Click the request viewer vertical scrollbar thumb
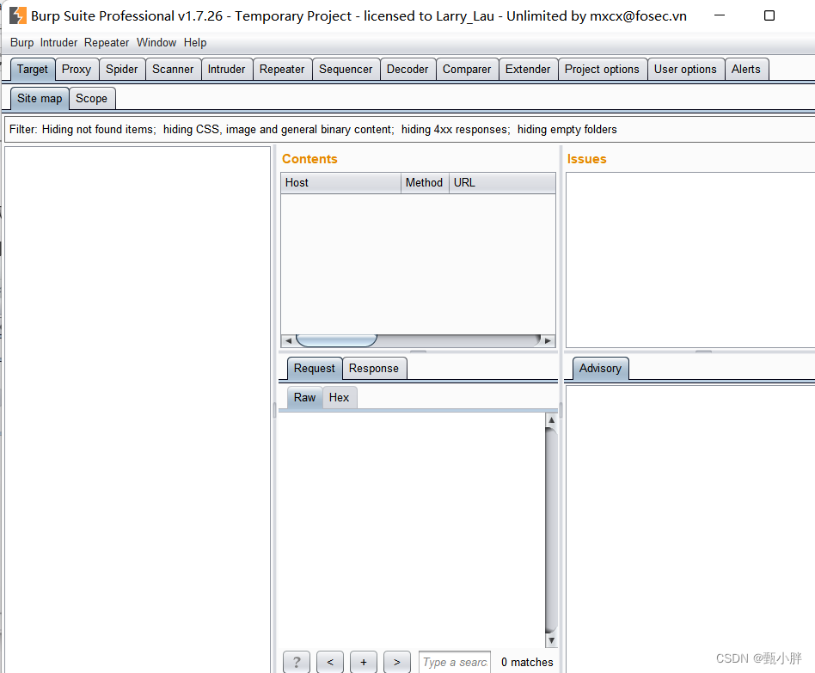815x673 pixels. pos(551,530)
